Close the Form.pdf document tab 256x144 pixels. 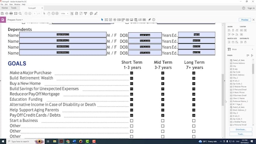point(42,8)
